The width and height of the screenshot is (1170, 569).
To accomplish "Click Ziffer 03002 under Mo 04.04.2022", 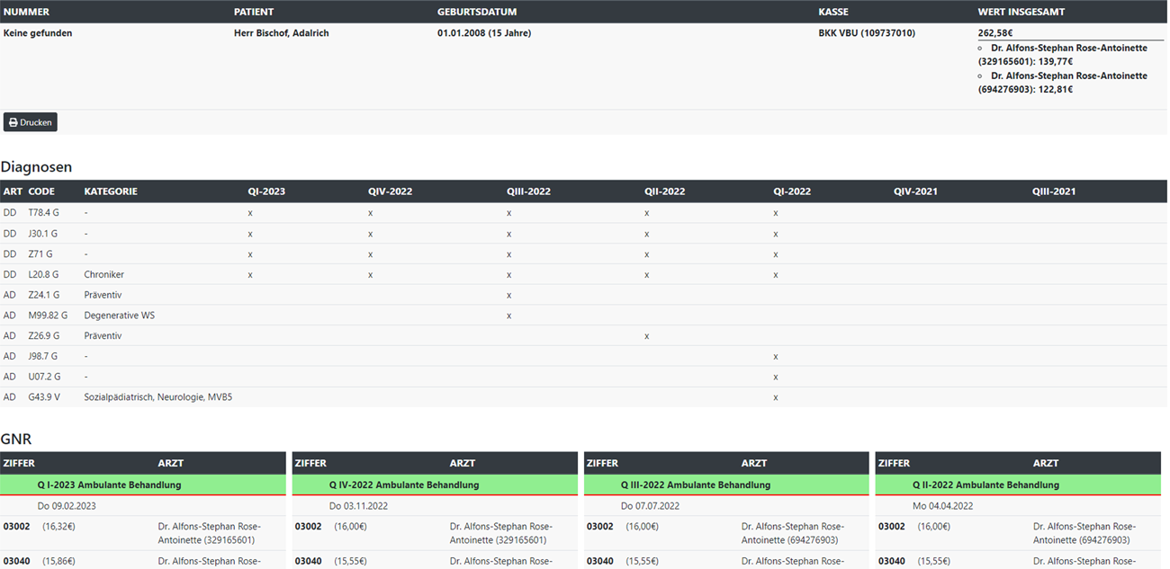I will click(892, 527).
